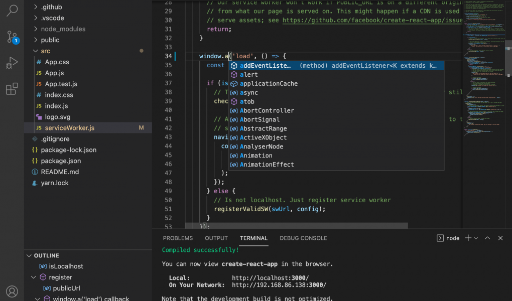Close the terminal panel
512x301 pixels.
pos(500,238)
